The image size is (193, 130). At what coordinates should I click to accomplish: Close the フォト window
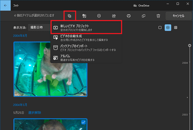click(x=188, y=4)
